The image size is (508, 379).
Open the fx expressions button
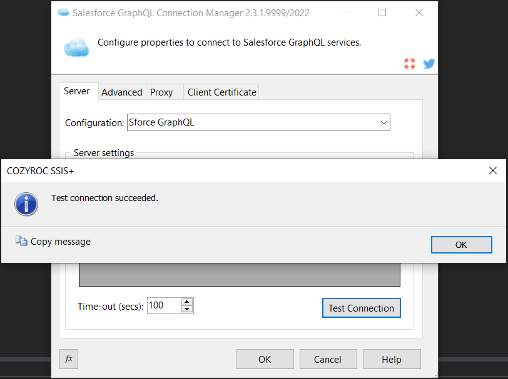point(69,358)
